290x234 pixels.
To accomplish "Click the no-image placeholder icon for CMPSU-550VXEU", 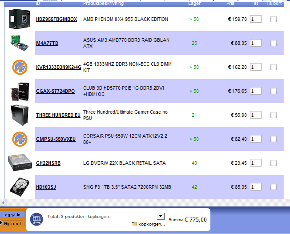I will click(20, 139).
